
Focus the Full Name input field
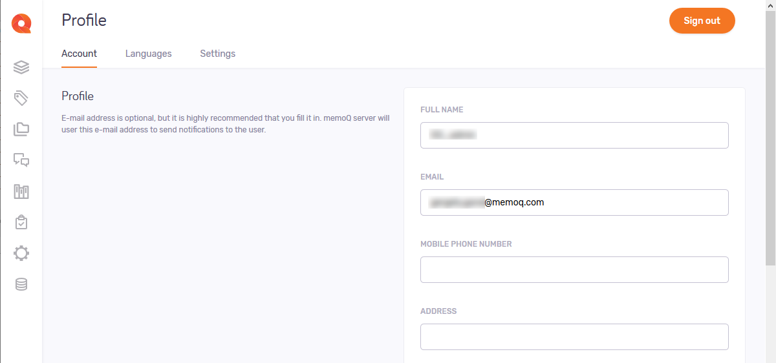(x=574, y=135)
